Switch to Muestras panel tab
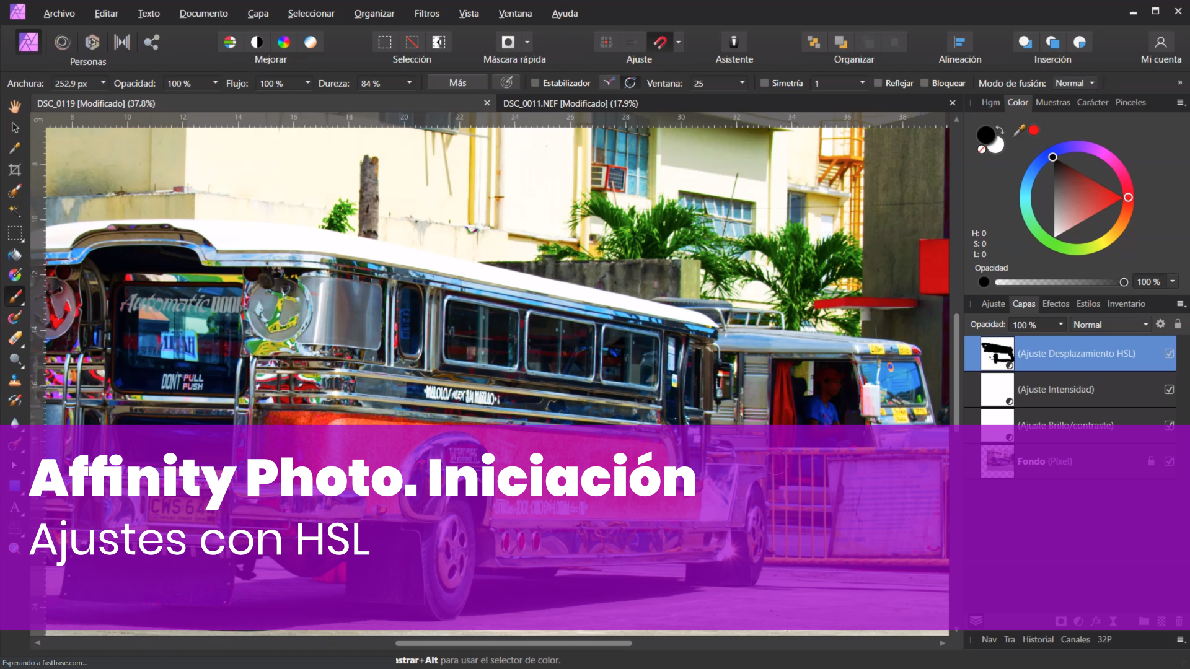This screenshot has width=1190, height=669. click(x=1052, y=103)
